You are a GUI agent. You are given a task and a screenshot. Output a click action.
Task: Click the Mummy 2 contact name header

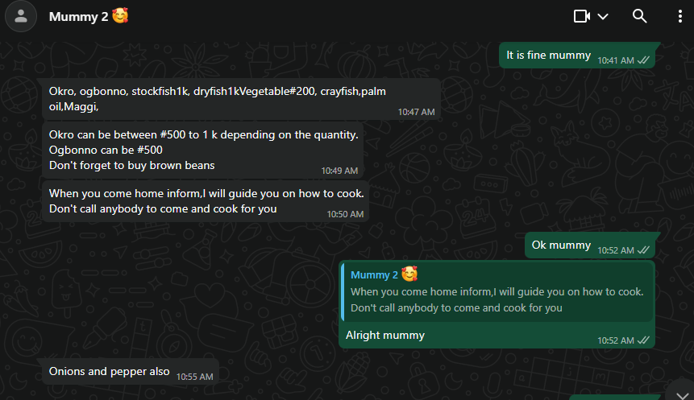coord(78,17)
